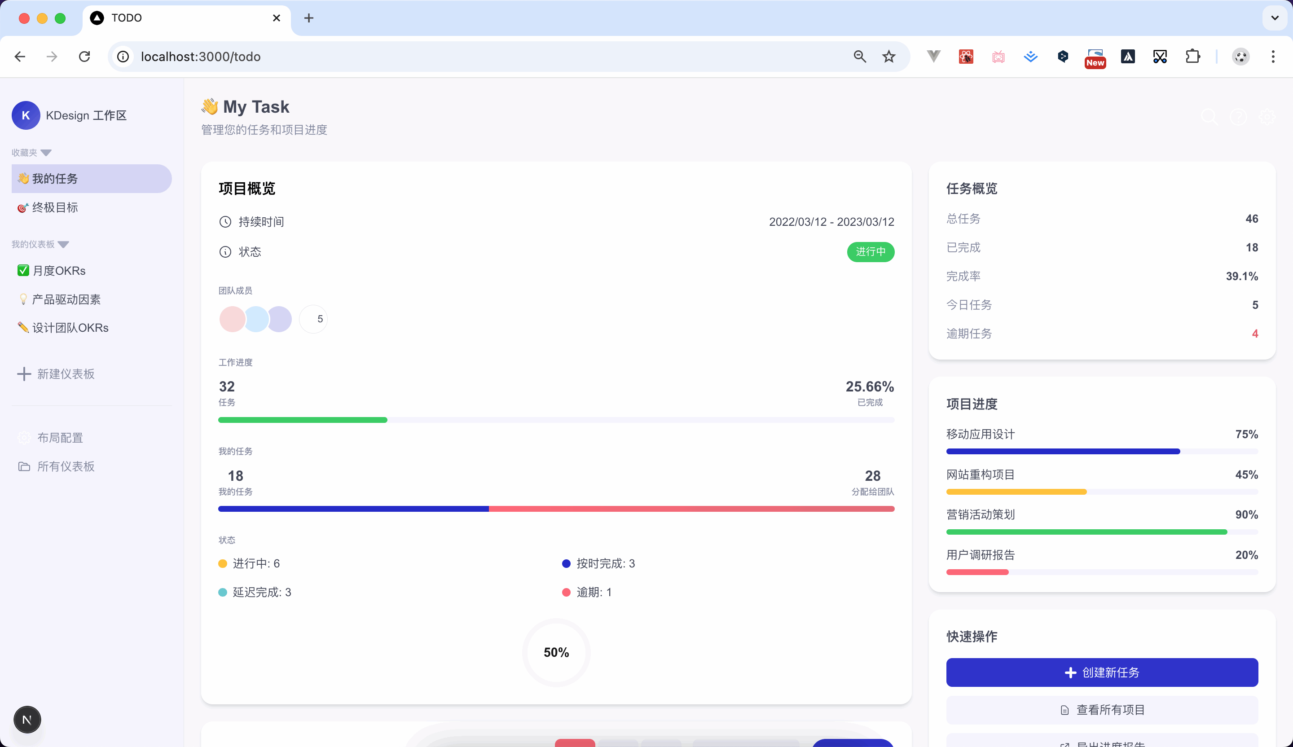
Task: Open 产品驱动因素 dashboard item
Action: (x=66, y=299)
